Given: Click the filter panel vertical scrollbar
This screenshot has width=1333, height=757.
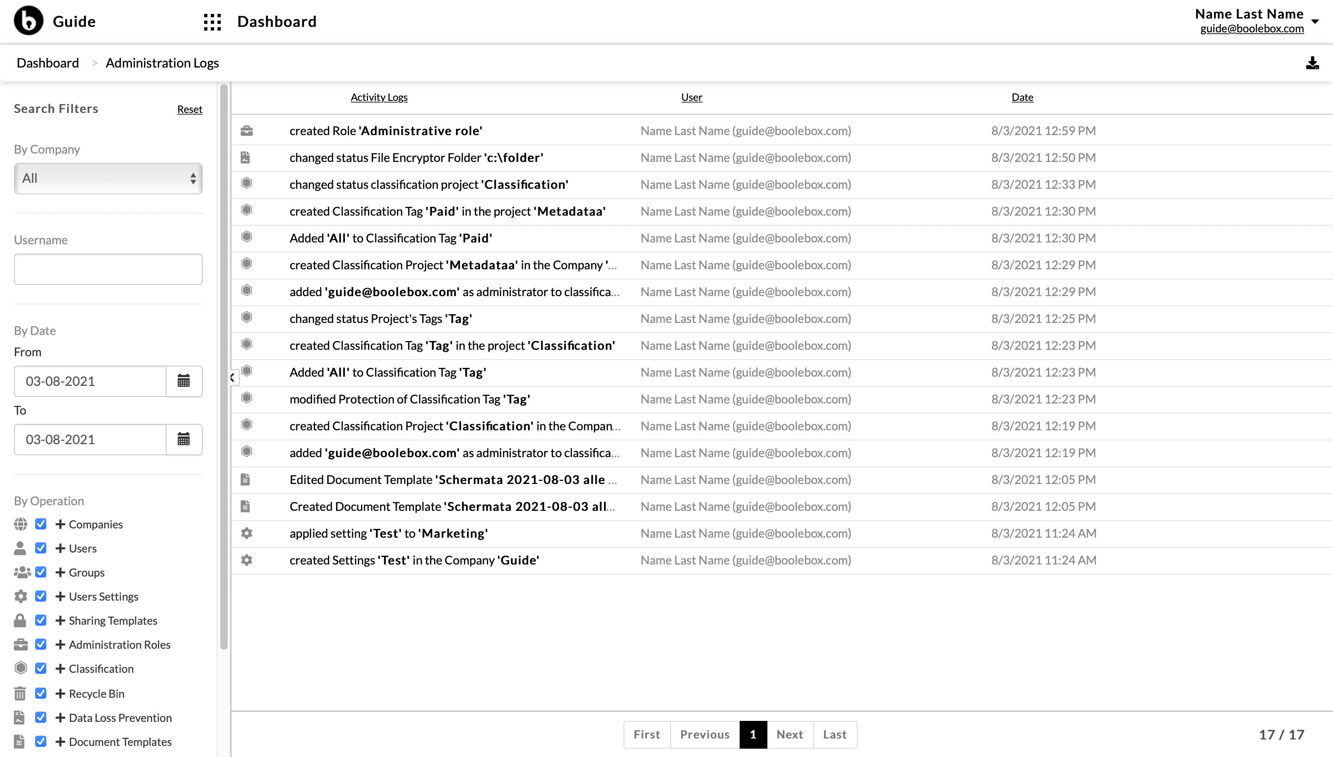Looking at the screenshot, I should (x=224, y=366).
